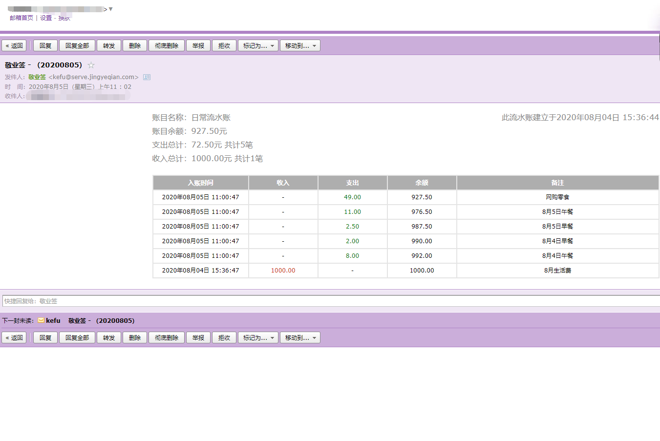Open 移动到 dropdown in toolbar below the message
The width and height of the screenshot is (660, 441).
point(300,337)
